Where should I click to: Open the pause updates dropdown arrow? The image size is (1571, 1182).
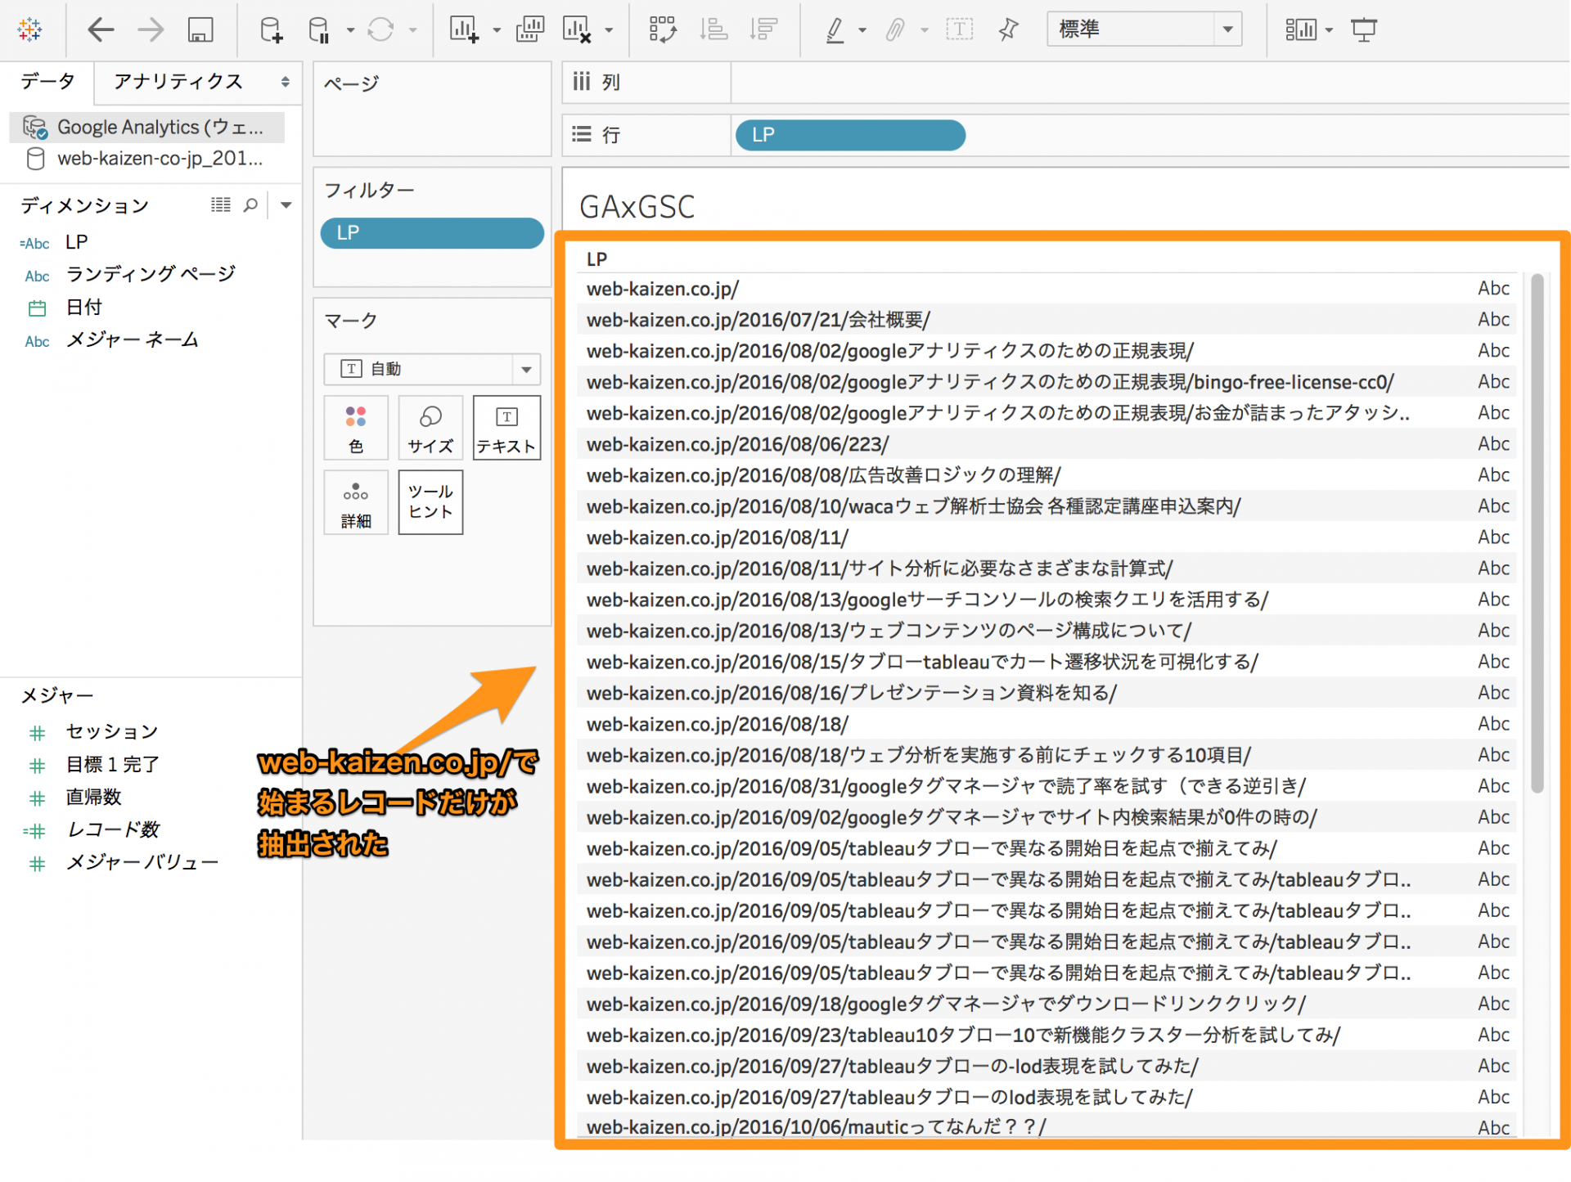(x=350, y=30)
